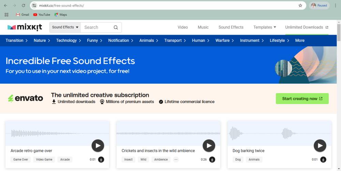The width and height of the screenshot is (341, 171).
Task: Expand the Technology category
Action: click(69, 40)
